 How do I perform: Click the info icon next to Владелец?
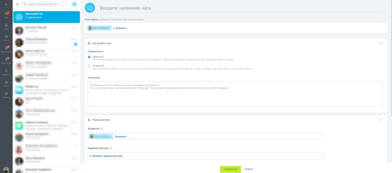(101, 129)
